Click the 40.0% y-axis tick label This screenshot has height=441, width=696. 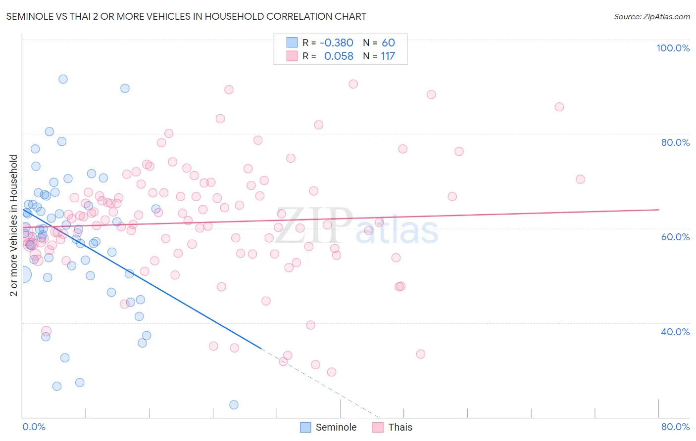(675, 332)
